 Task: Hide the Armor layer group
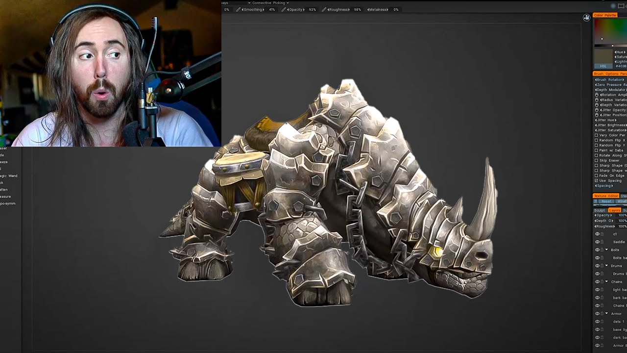597,314
